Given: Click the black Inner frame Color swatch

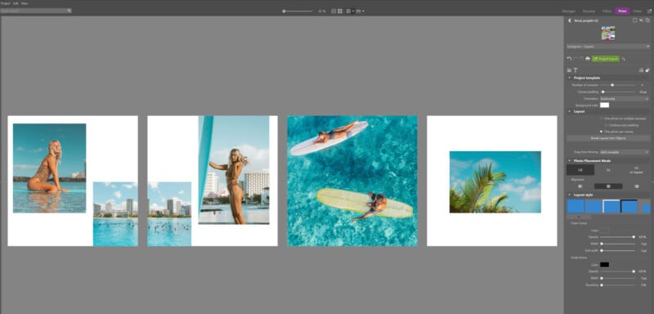Looking at the screenshot, I should (x=604, y=264).
